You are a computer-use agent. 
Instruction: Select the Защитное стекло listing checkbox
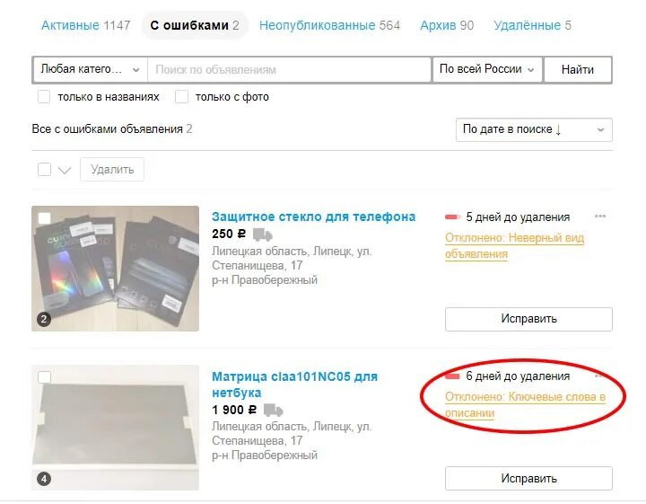(44, 217)
